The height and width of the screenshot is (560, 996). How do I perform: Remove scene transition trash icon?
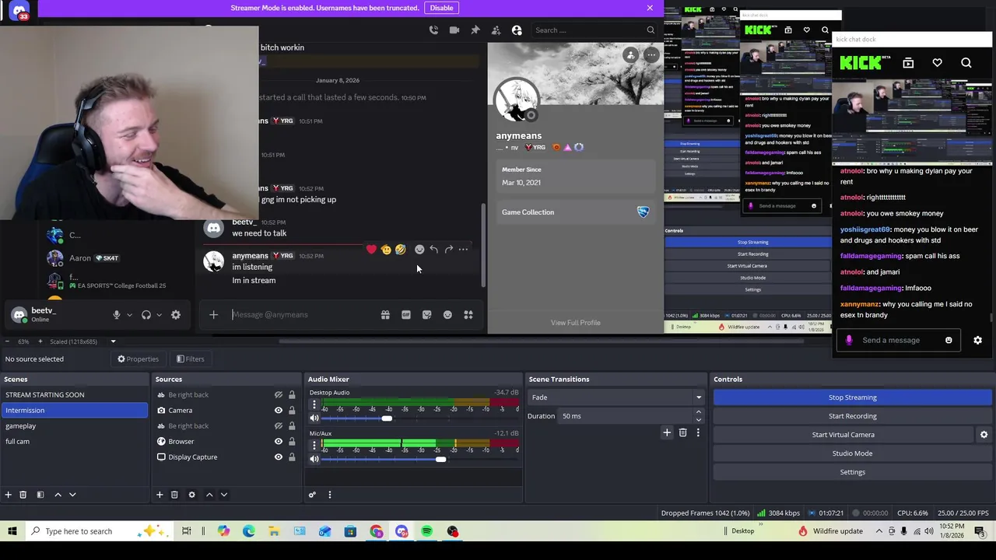(682, 432)
